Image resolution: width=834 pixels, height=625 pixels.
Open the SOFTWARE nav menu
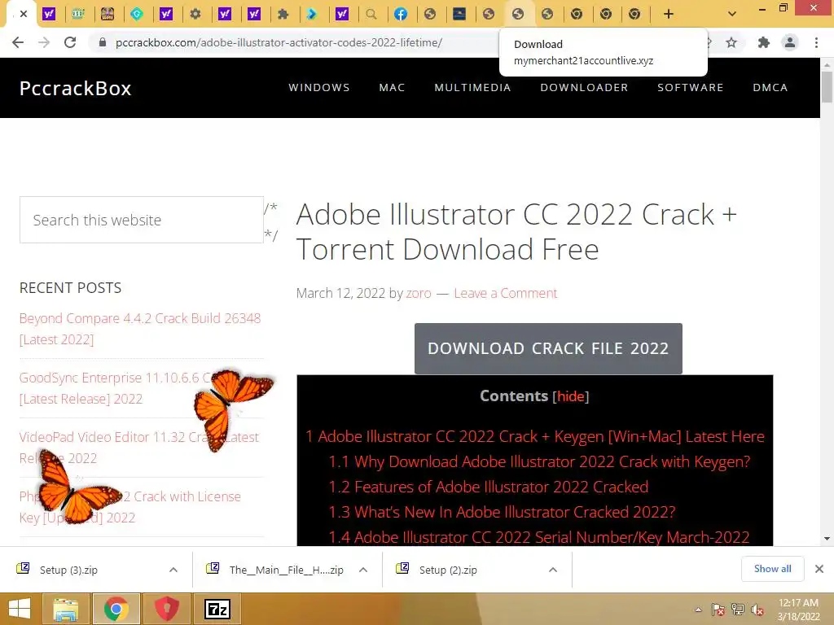click(691, 88)
